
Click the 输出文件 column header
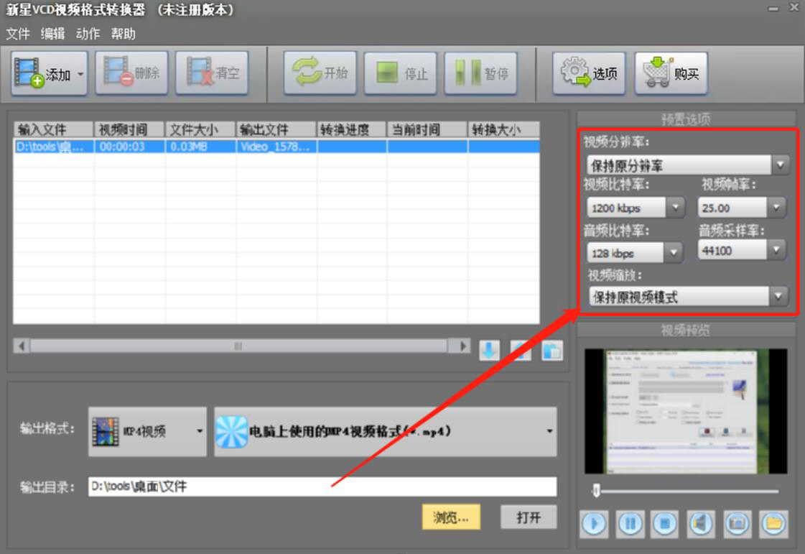[x=276, y=129]
